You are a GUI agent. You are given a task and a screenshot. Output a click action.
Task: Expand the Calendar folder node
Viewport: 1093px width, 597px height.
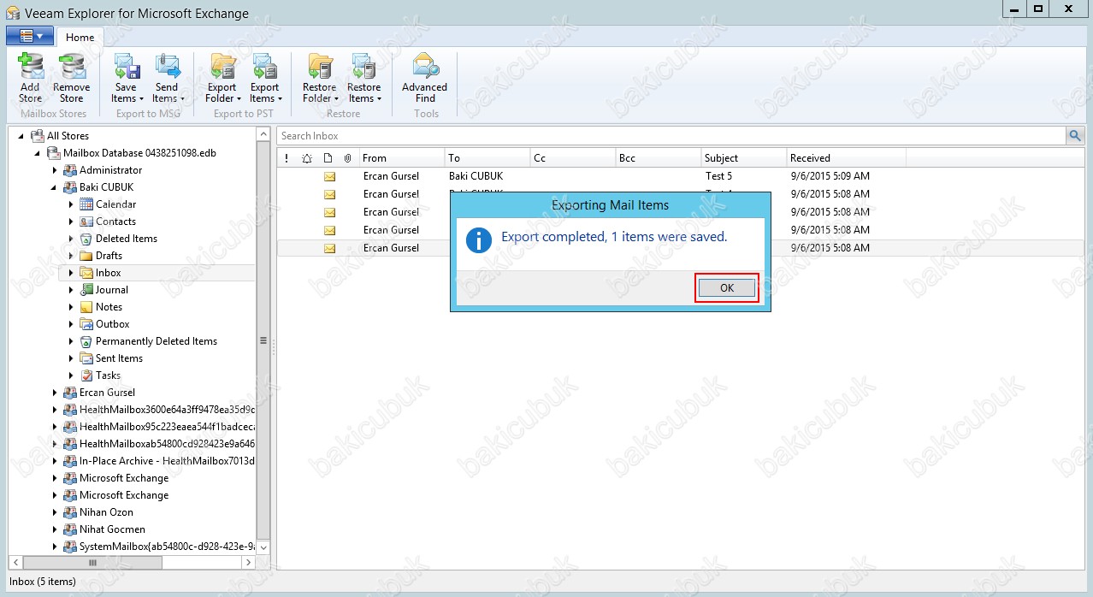[x=71, y=204]
